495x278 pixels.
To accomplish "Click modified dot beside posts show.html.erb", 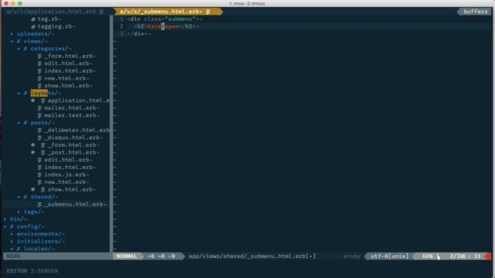I will coord(32,189).
